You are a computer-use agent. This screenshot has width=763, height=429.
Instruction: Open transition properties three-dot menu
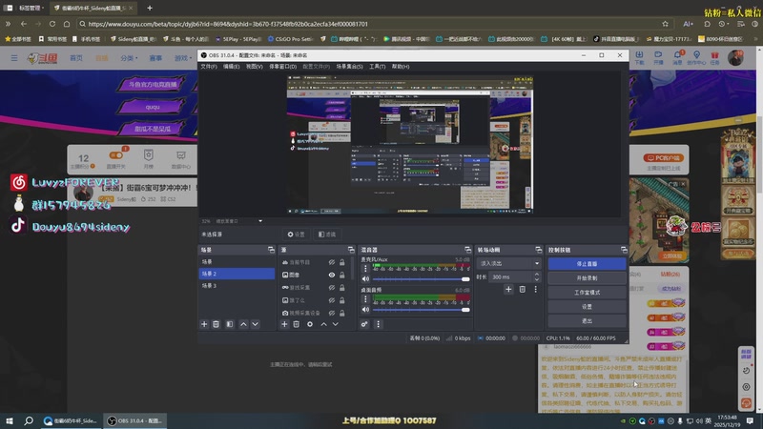536,290
